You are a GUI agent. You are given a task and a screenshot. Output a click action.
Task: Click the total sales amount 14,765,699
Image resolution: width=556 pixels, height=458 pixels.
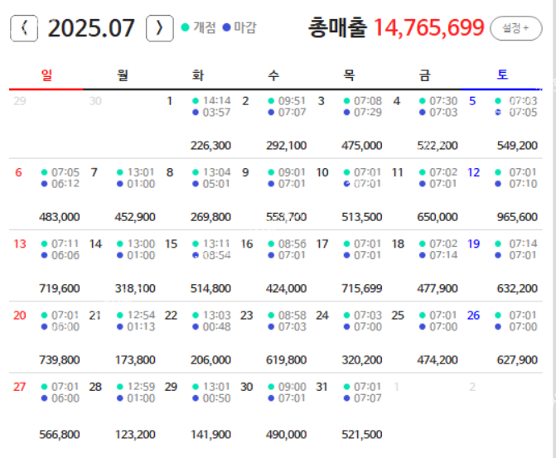[x=428, y=28]
